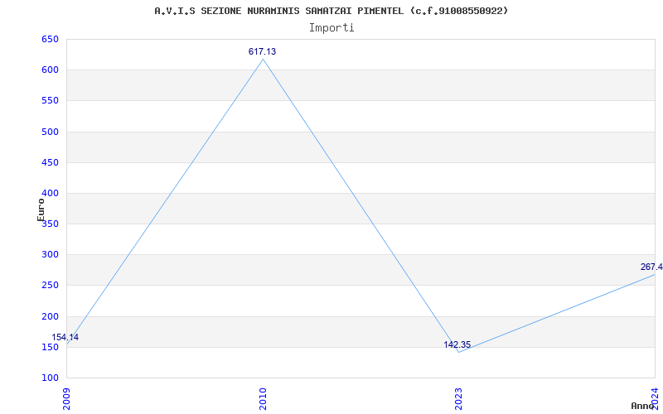Viewport: 663px width, 414px height.
Task: Click the 100 y-axis value
Action: 50,378
